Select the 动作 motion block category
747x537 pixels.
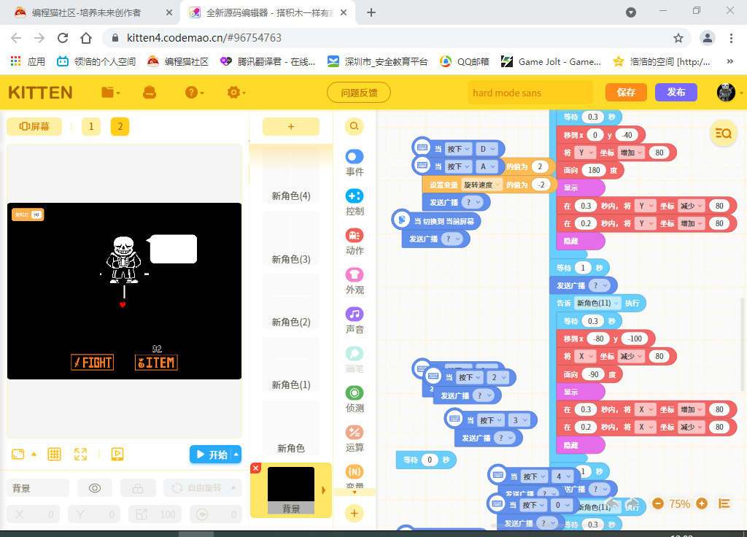[355, 242]
